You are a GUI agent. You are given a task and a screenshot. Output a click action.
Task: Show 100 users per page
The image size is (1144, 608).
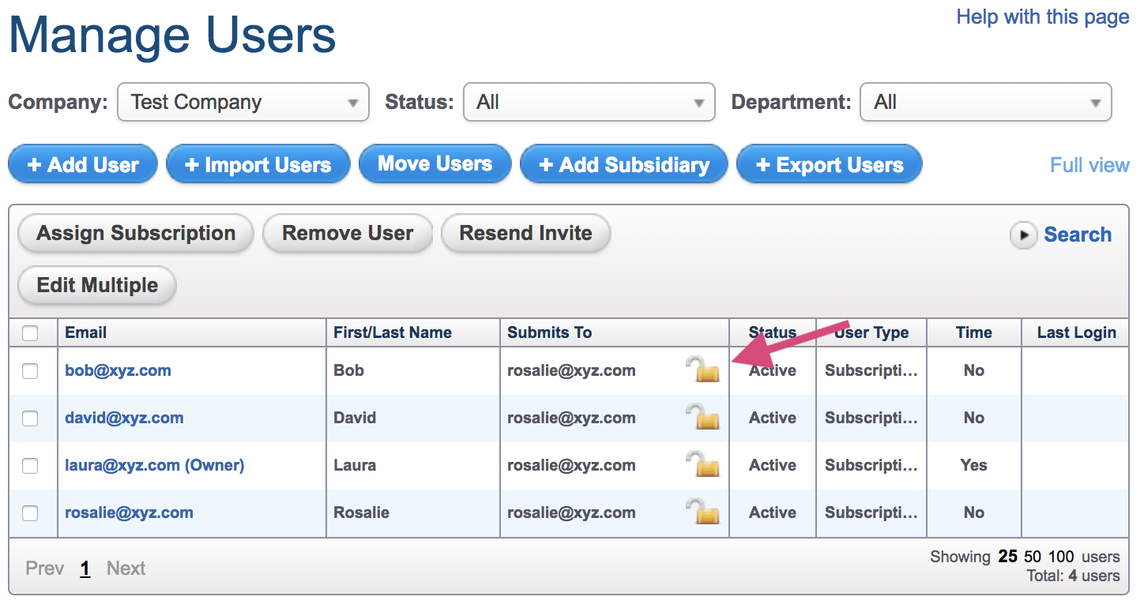(1061, 557)
